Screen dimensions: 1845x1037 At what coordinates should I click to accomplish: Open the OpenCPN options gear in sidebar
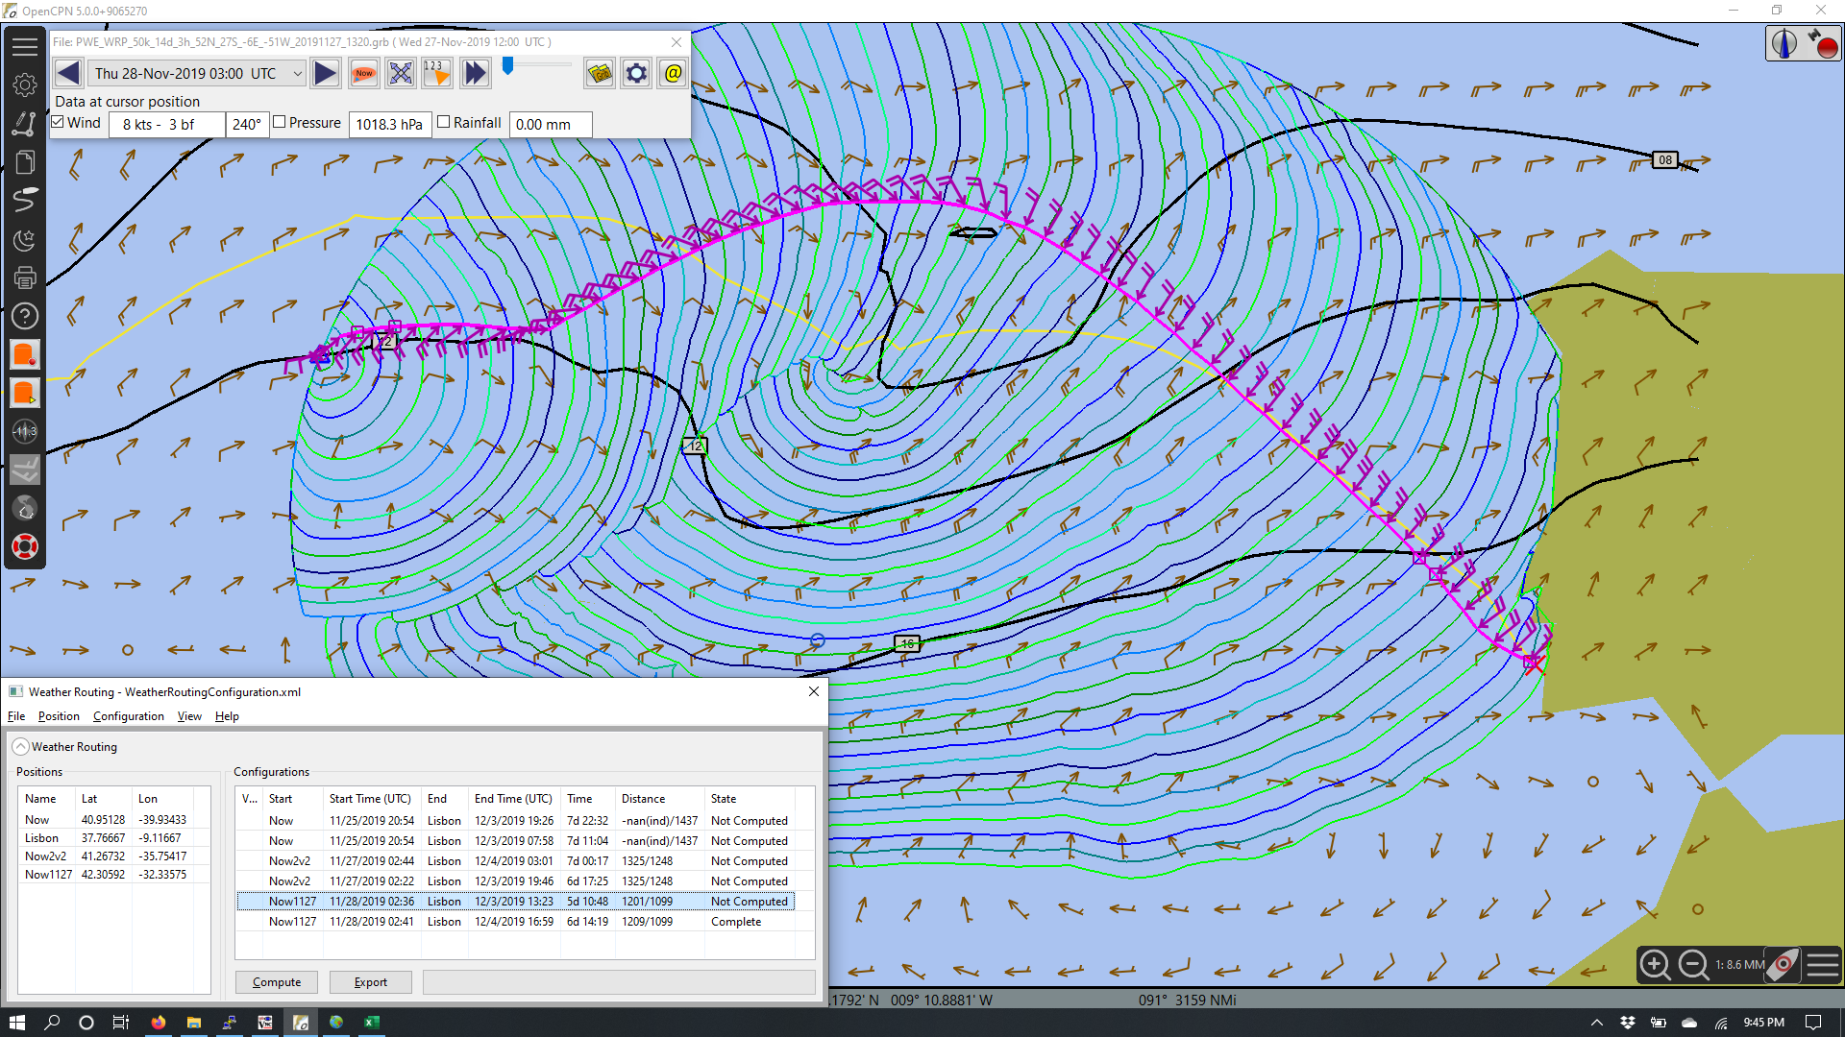(x=25, y=85)
